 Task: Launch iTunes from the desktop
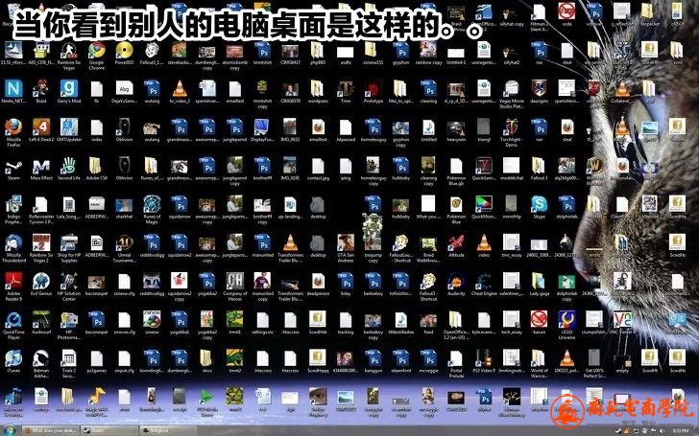coord(13,359)
